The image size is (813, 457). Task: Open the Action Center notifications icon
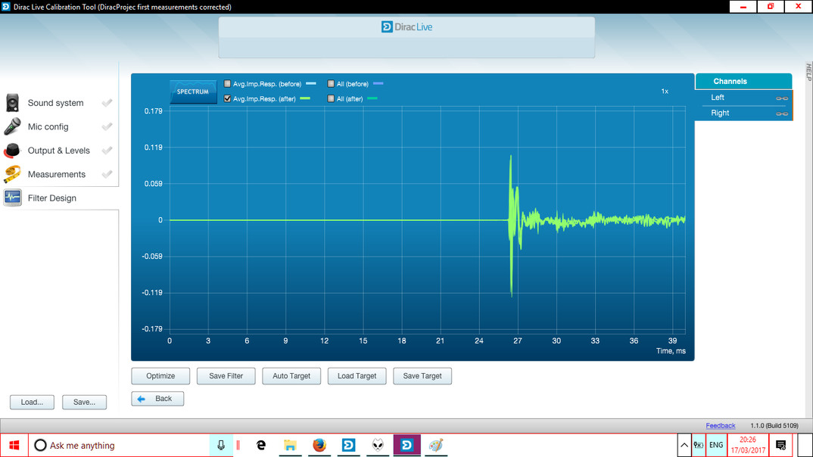coord(781,445)
